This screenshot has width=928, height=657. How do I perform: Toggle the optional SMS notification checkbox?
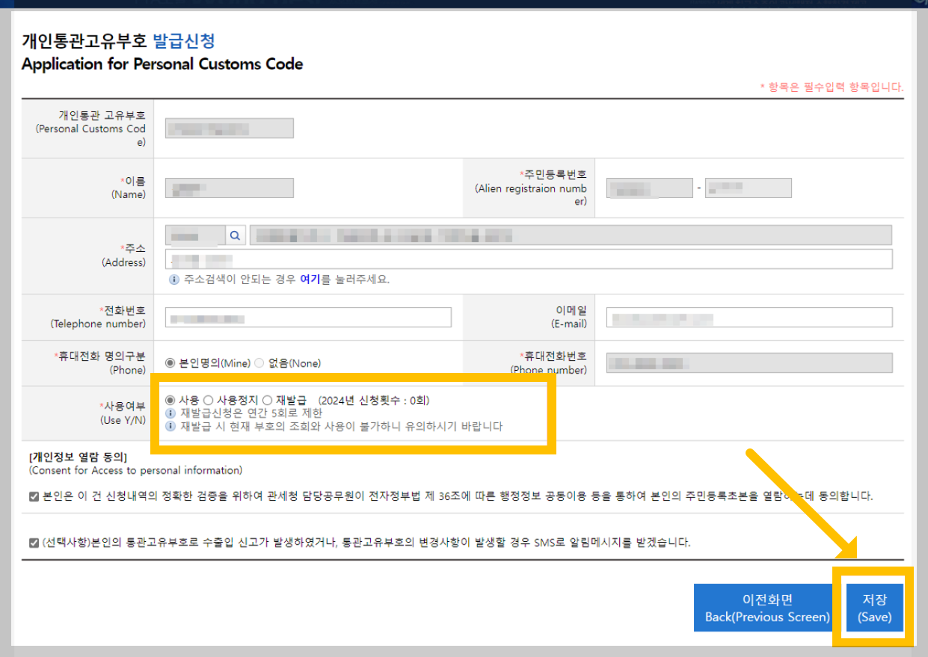tap(34, 543)
